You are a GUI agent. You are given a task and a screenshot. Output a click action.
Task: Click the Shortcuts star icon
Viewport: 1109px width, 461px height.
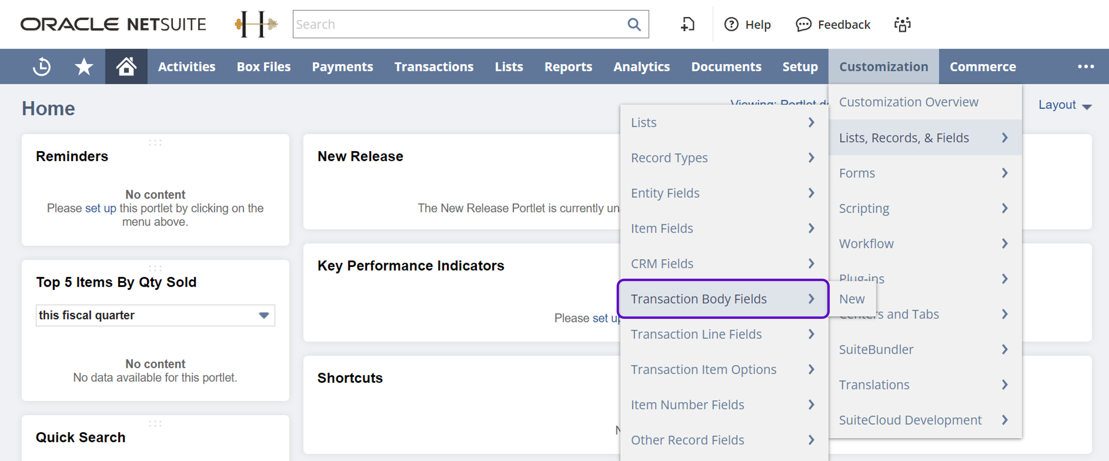pos(84,67)
